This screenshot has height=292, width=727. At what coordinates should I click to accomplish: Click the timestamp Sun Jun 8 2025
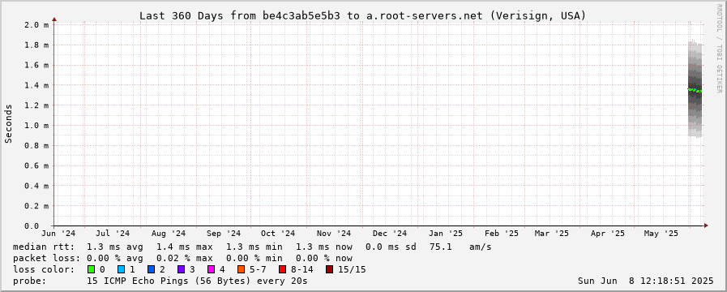645,281
